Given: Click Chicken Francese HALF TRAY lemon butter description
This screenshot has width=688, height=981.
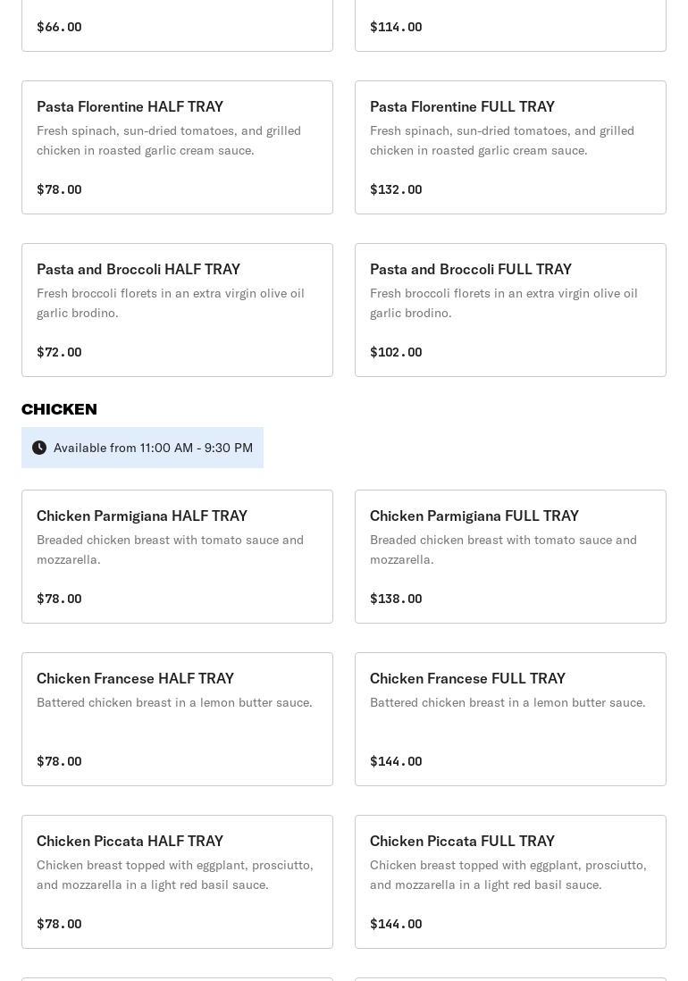Looking at the screenshot, I should pos(174,702).
